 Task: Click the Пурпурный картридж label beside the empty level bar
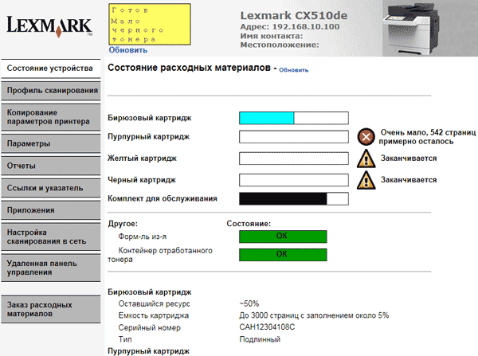pos(148,137)
